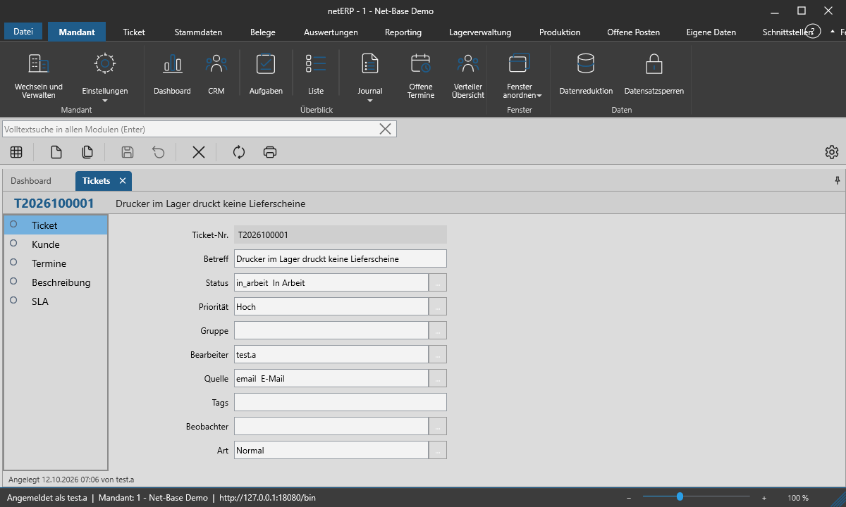
Task: Switch to the Stammdaten ribbon tab
Action: point(198,32)
